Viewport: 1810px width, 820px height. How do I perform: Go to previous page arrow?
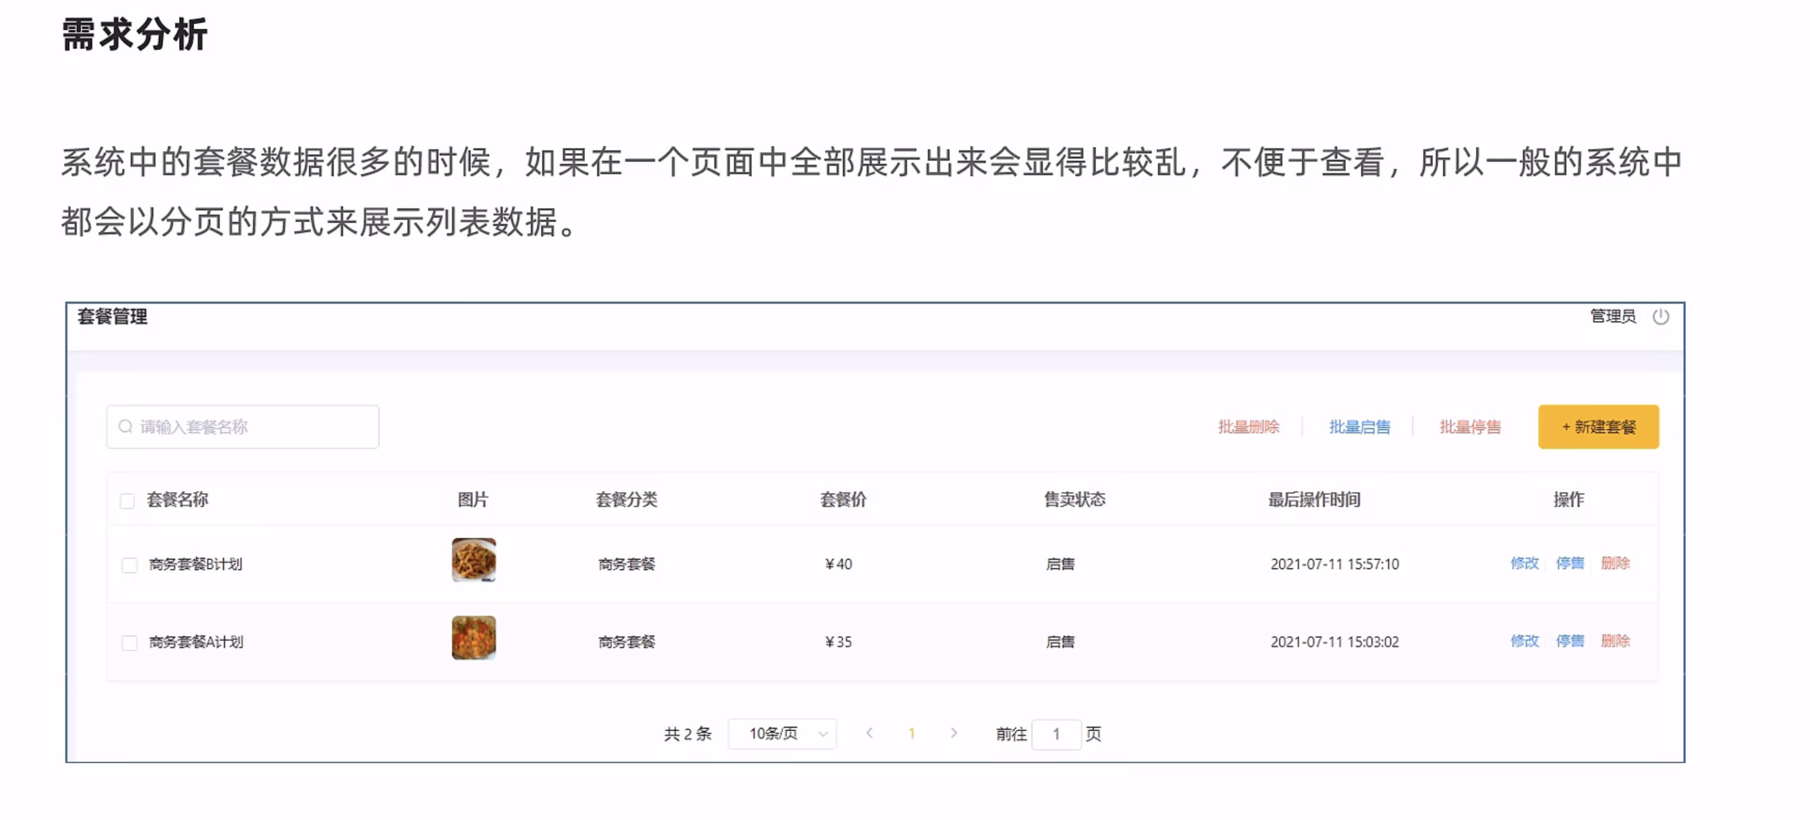pyautogui.click(x=869, y=733)
